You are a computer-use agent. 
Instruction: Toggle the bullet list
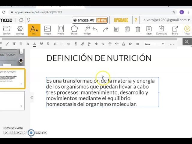pyautogui.click(x=62, y=44)
